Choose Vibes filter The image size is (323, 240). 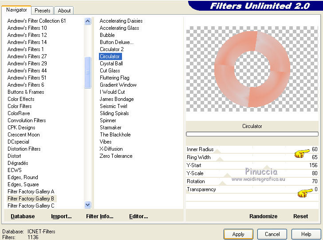(x=106, y=142)
